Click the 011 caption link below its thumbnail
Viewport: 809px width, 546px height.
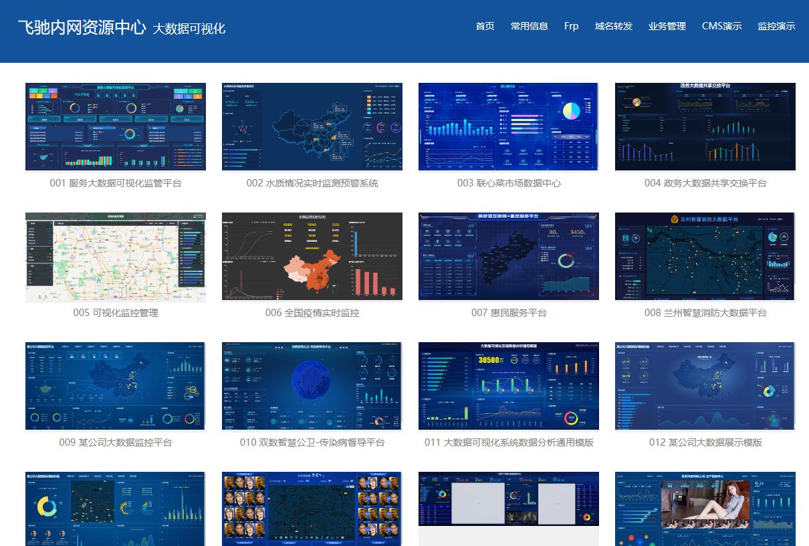[508, 442]
